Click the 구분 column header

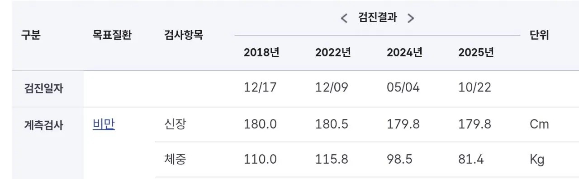[31, 35]
